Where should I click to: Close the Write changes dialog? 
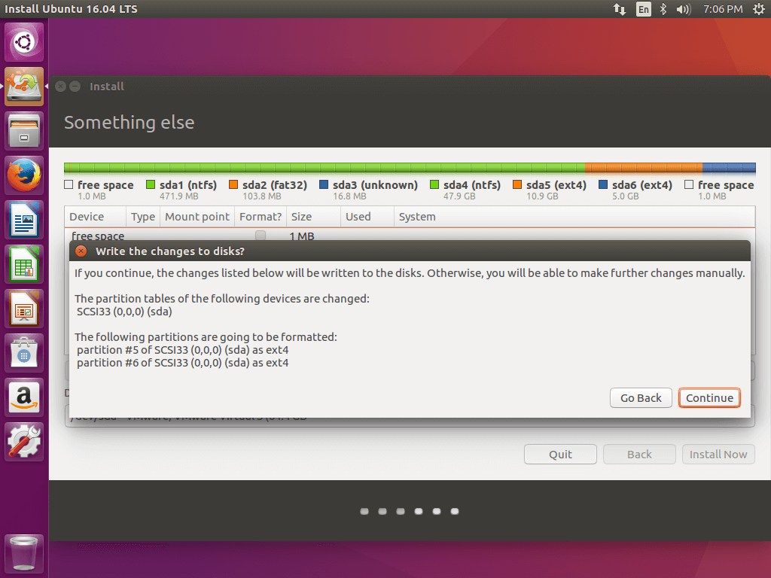coord(81,251)
